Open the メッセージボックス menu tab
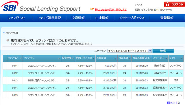 pos(132,18)
